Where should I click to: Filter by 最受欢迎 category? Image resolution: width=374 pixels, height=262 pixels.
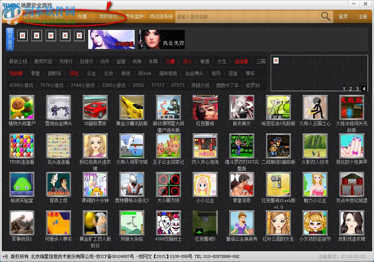pyautogui.click(x=43, y=61)
